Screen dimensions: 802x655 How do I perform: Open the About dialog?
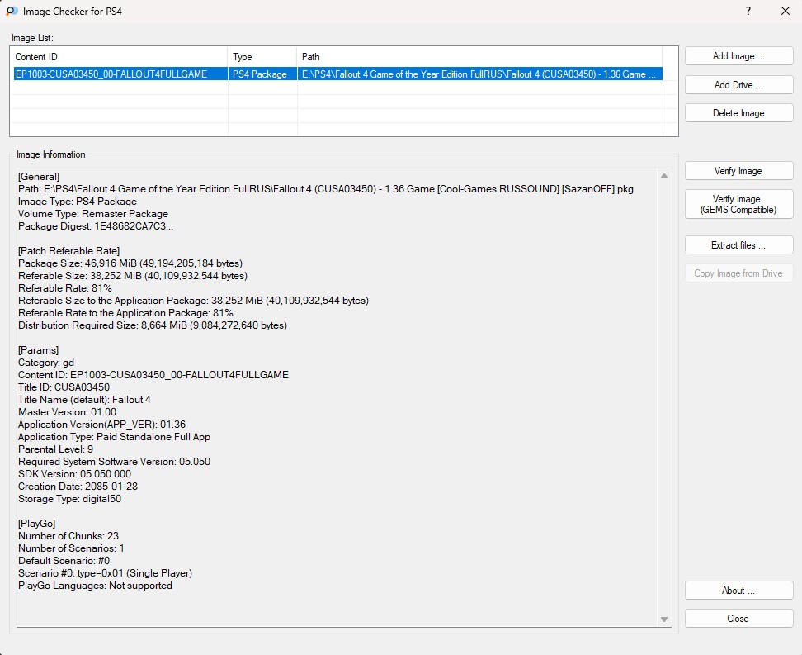pyautogui.click(x=738, y=591)
